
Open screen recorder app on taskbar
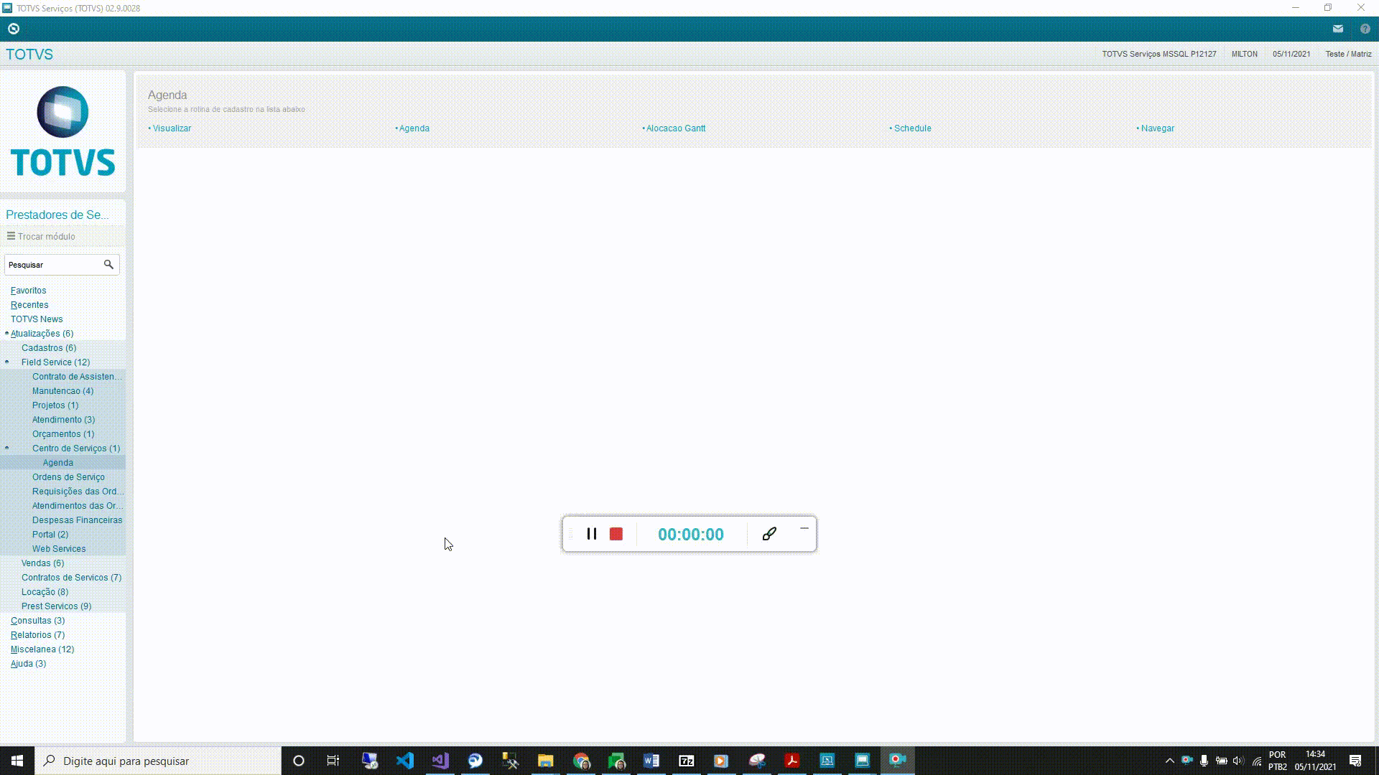pos(898,761)
